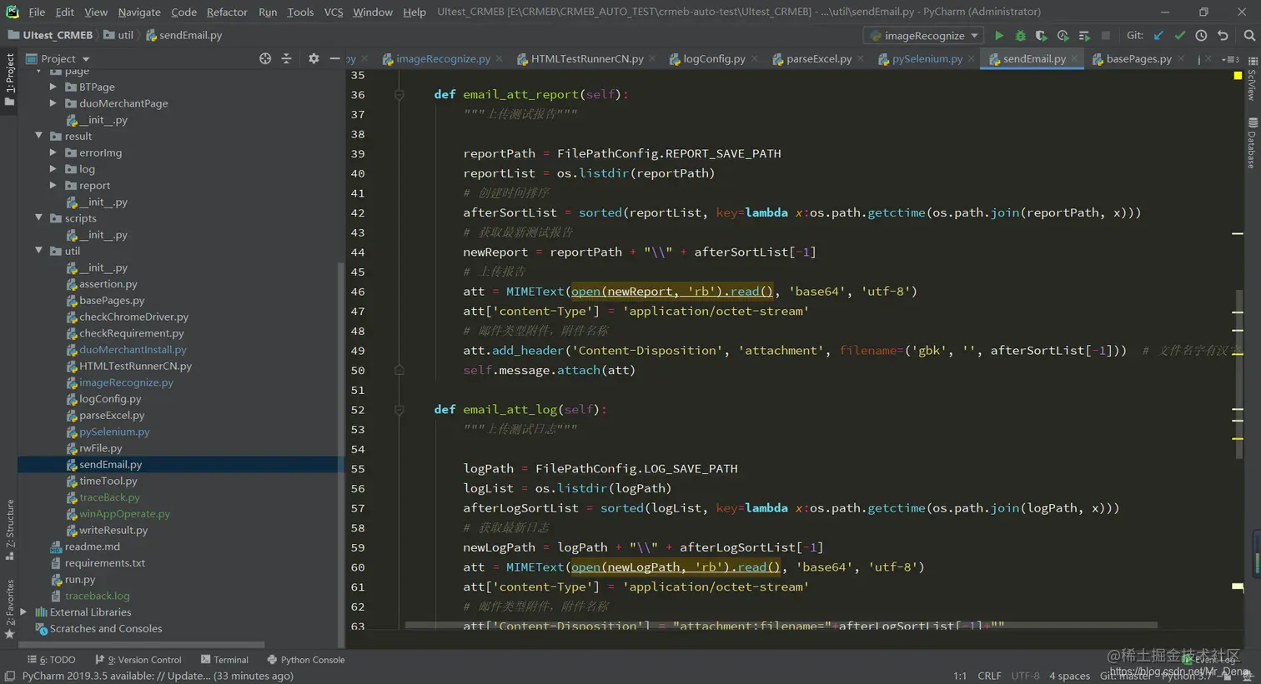This screenshot has height=684, width=1261.
Task: Switch to the parseExcel.py tab
Action: coord(817,59)
